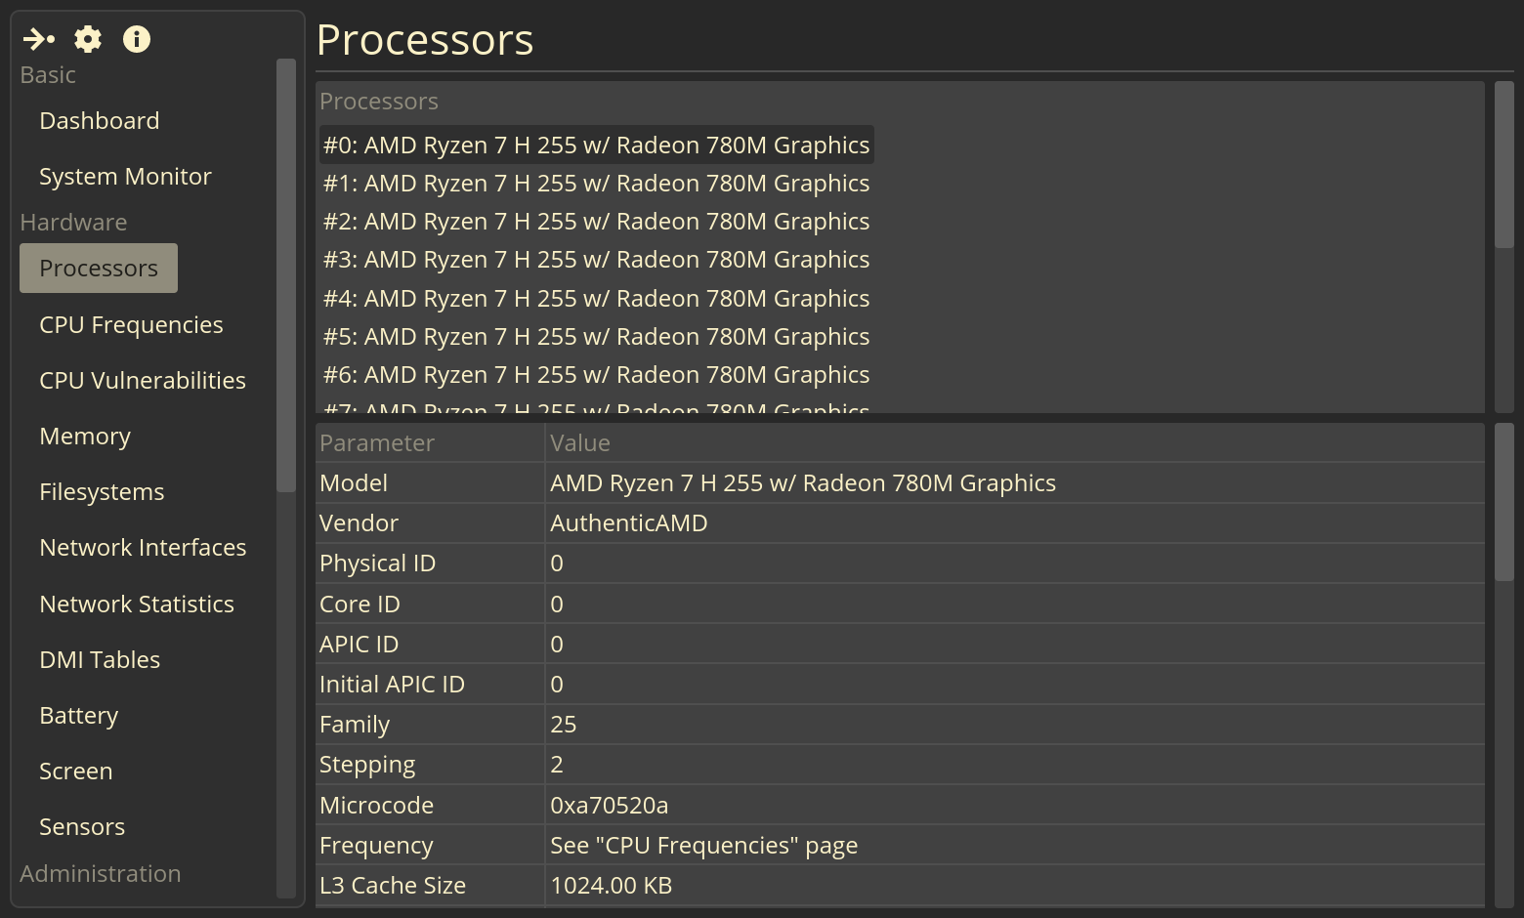Go to Battery page
The image size is (1524, 918).
(78, 716)
